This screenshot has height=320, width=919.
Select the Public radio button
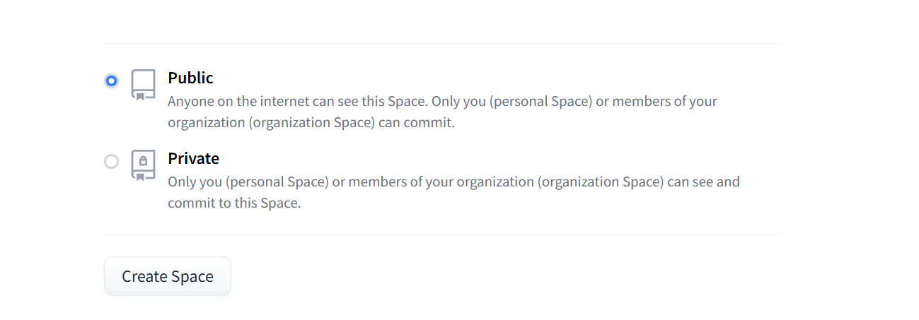click(111, 81)
